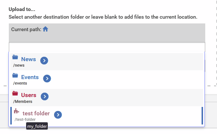Expand News folder with its arrow button
This screenshot has height=134, width=217.
(44, 61)
